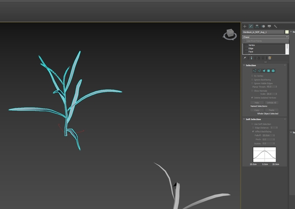Collapse the Selection rollout
The height and width of the screenshot is (209, 295).
tap(251, 65)
